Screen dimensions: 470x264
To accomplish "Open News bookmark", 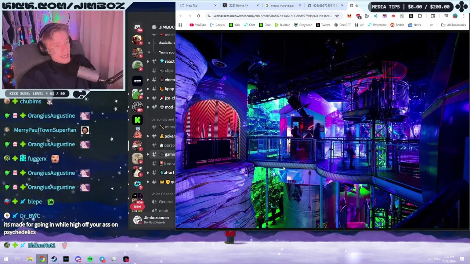I will click(x=415, y=25).
